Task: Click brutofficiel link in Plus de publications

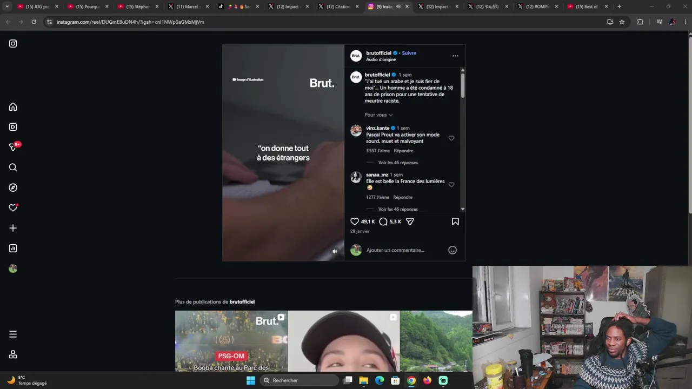Action: pos(242,301)
